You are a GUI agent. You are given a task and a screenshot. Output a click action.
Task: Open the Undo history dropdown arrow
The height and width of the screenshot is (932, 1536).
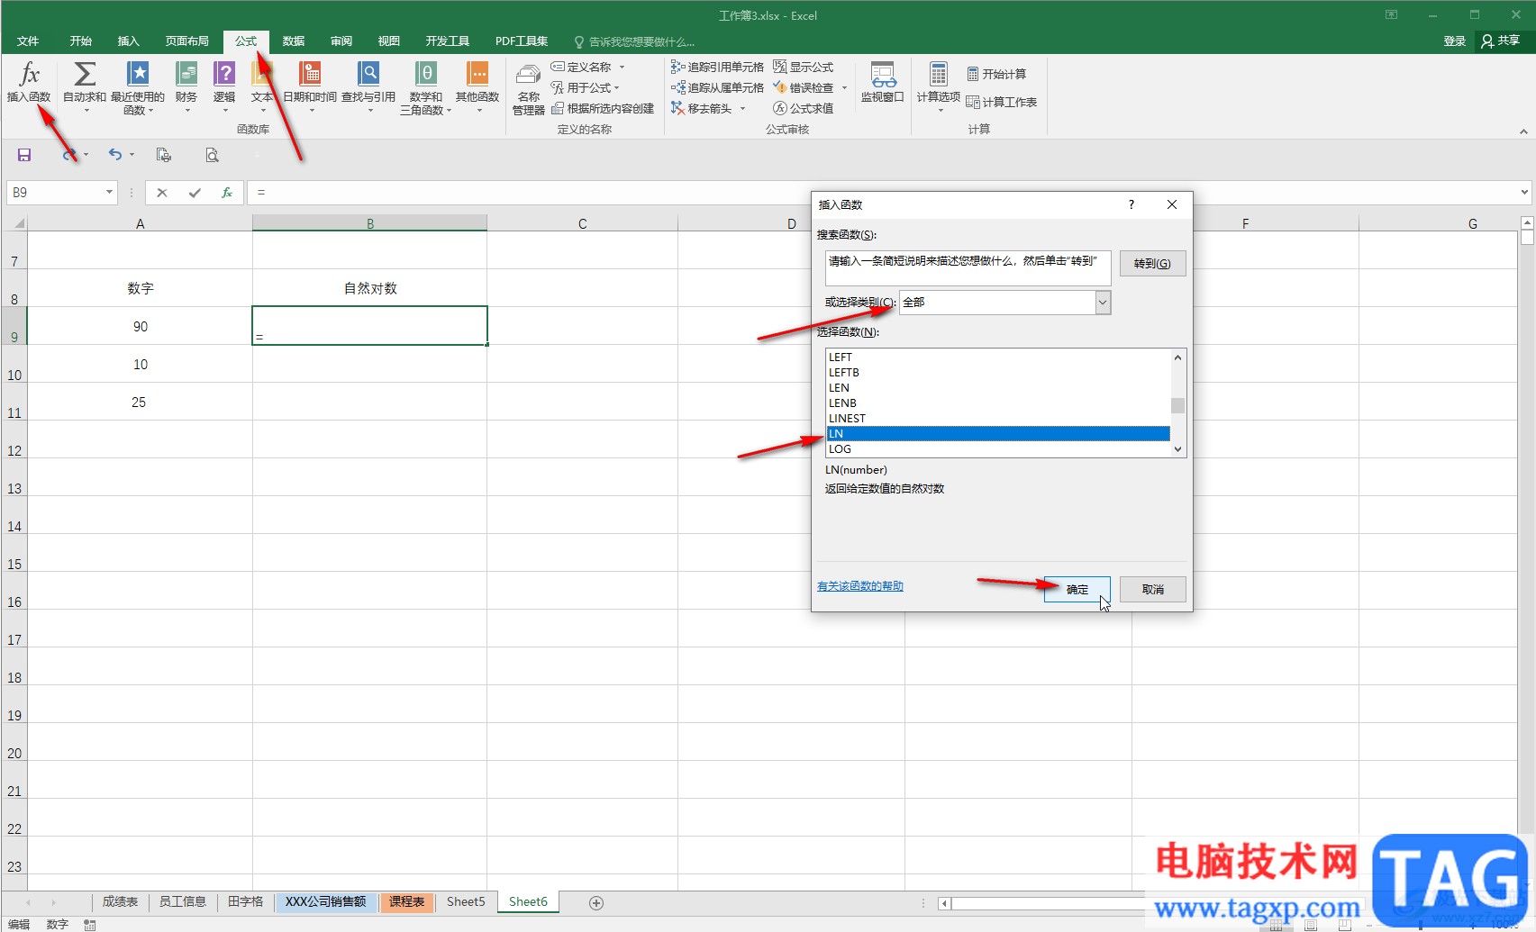132,155
